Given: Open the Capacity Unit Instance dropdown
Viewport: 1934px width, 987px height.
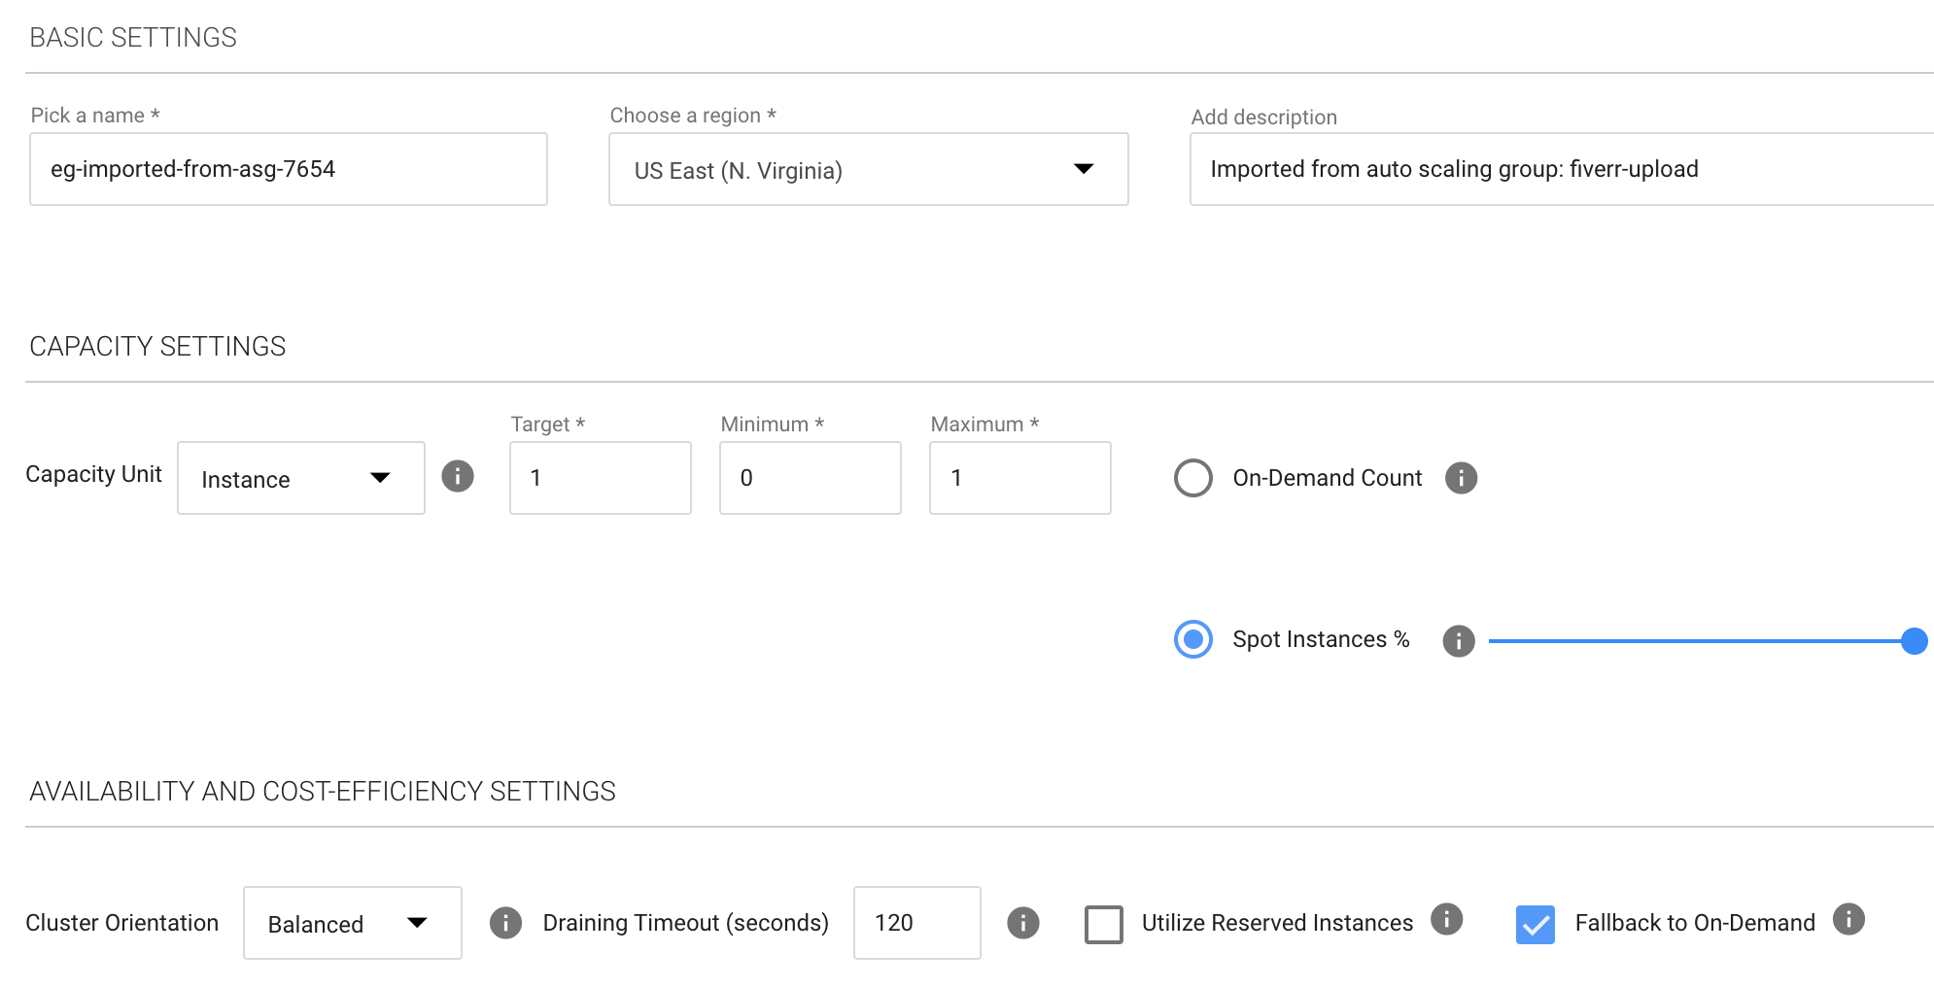Looking at the screenshot, I should (301, 478).
